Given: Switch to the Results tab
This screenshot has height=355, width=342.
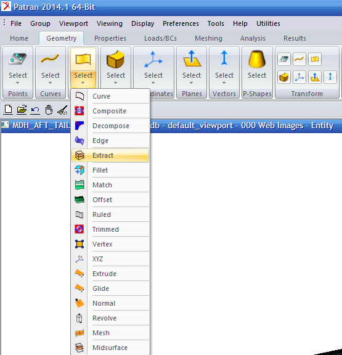Looking at the screenshot, I should coord(295,38).
